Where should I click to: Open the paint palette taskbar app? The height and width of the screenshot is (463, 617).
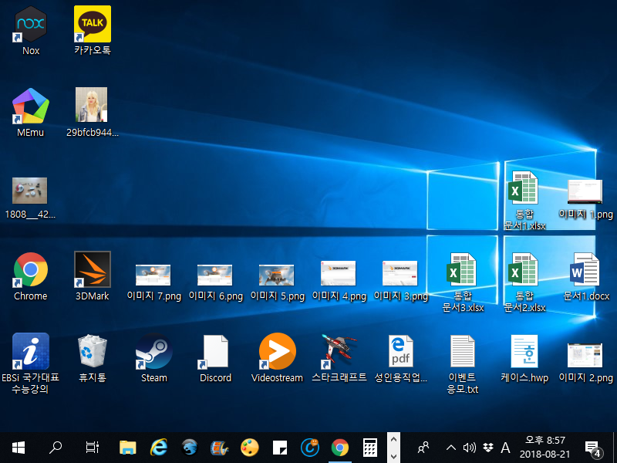tap(249, 448)
